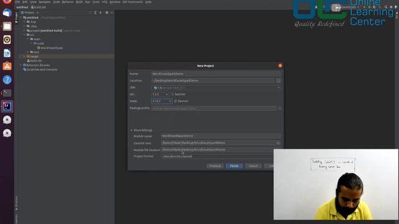Collapse the main folder

[x=28, y=39]
